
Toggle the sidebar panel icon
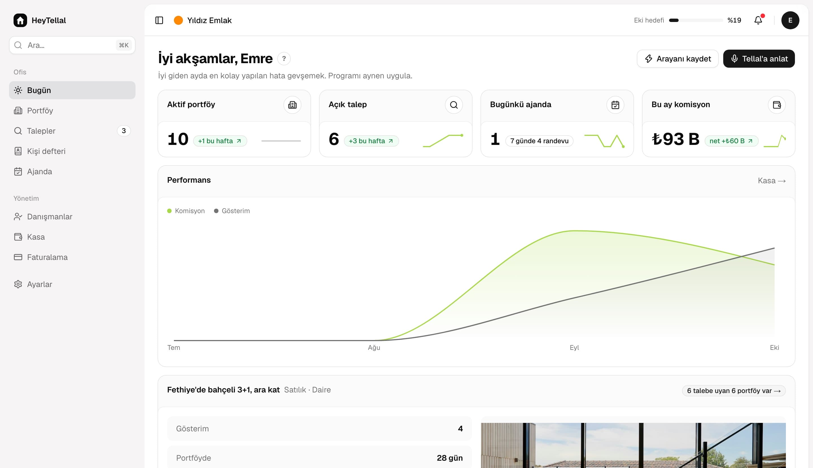(x=159, y=20)
